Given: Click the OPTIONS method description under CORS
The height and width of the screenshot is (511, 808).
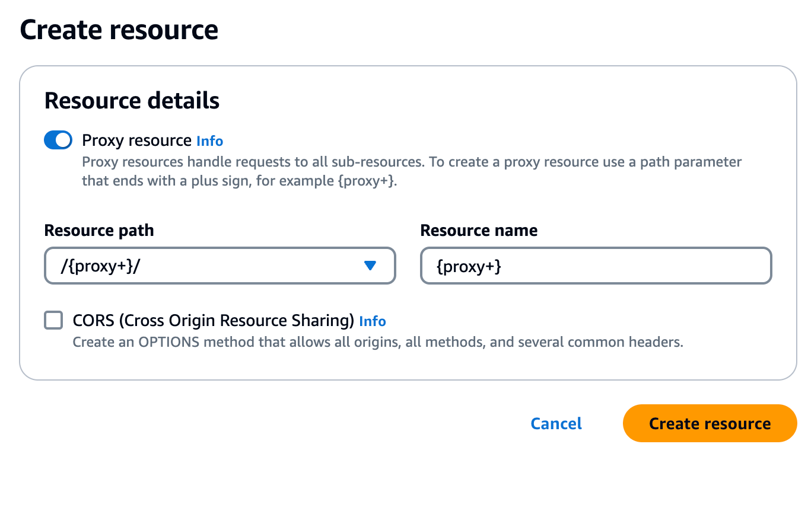Looking at the screenshot, I should [377, 342].
